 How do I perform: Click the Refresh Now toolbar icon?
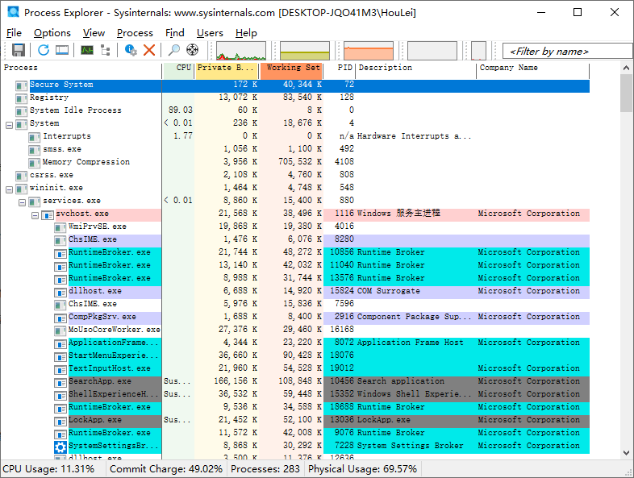tap(44, 50)
